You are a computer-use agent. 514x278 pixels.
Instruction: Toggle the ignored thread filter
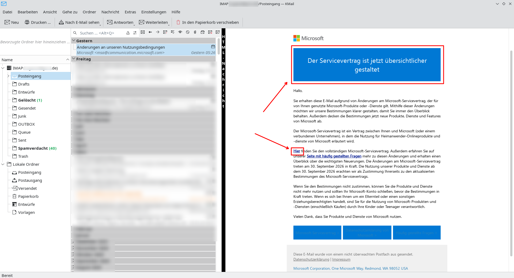[188, 32]
